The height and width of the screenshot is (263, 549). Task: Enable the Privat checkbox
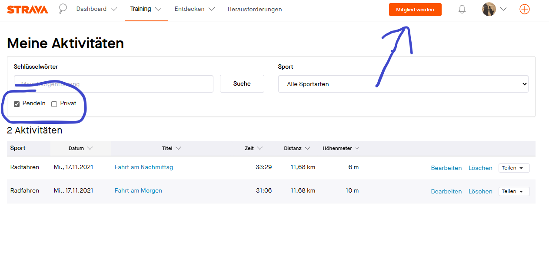coord(54,104)
